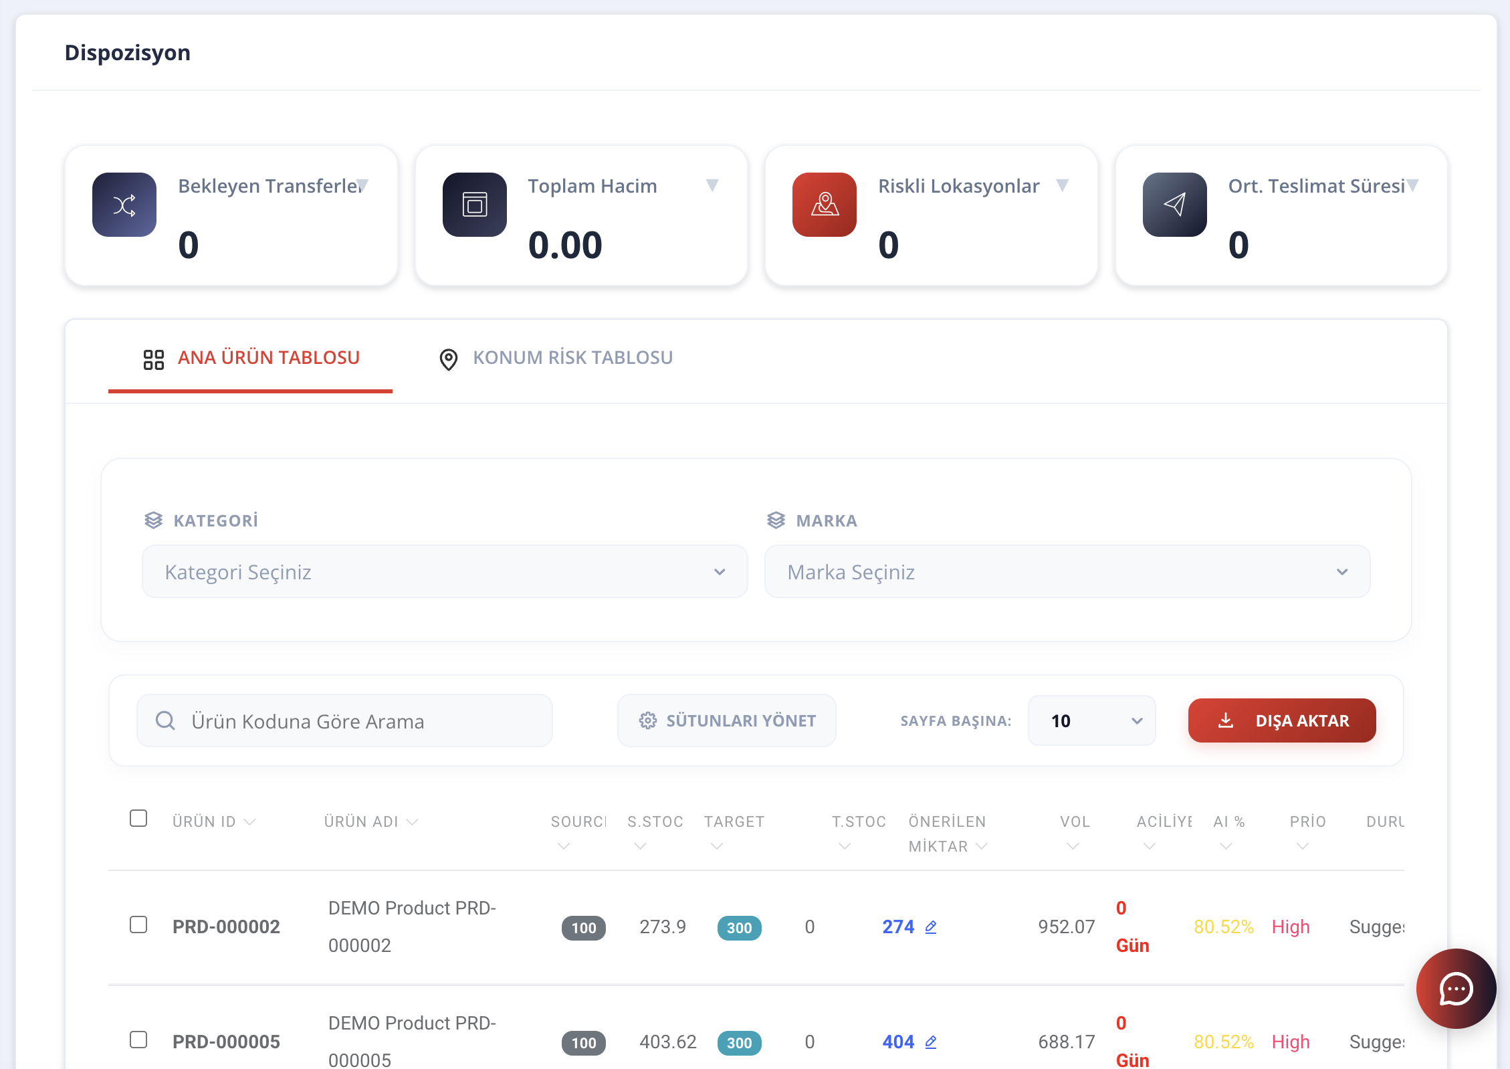Click the search magnifier icon
The height and width of the screenshot is (1069, 1510).
click(165, 720)
